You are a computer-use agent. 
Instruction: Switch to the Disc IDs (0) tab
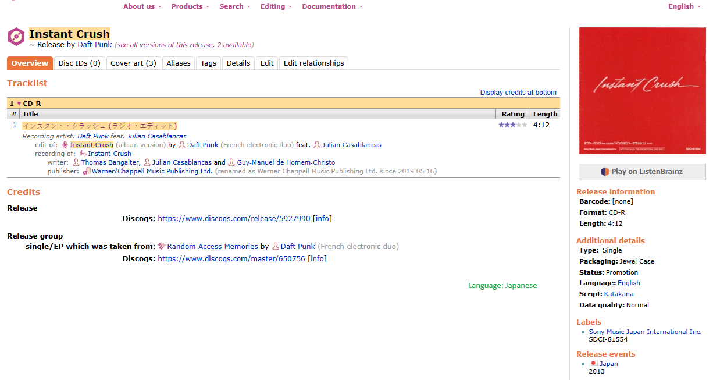(x=80, y=63)
